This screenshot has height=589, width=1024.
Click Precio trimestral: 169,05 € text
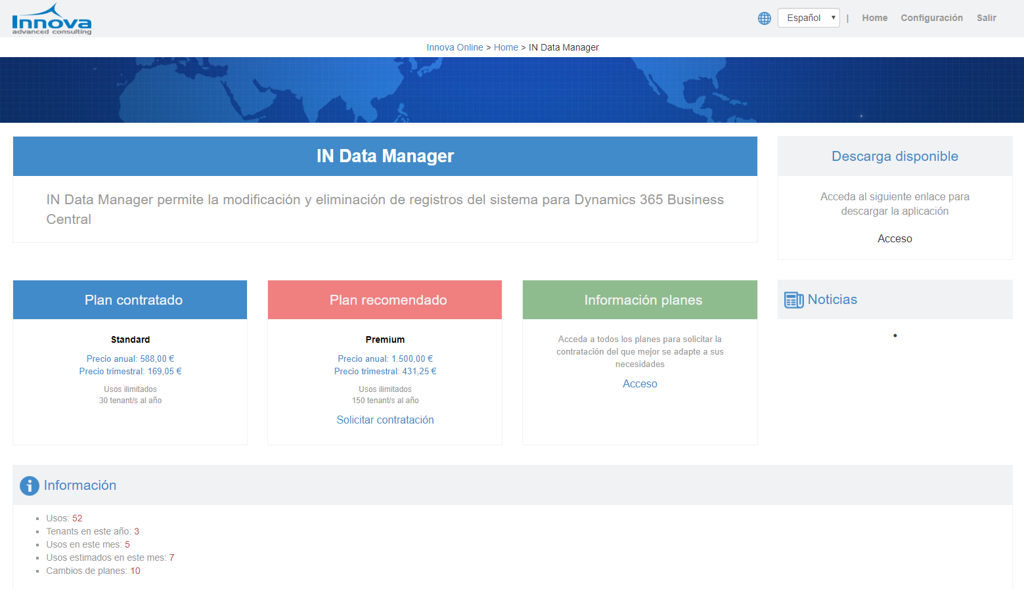pos(130,372)
